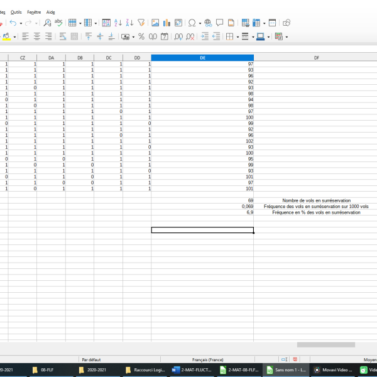This screenshot has width=377, height=377.
Task: Format cells as percent
Action: [141, 36]
